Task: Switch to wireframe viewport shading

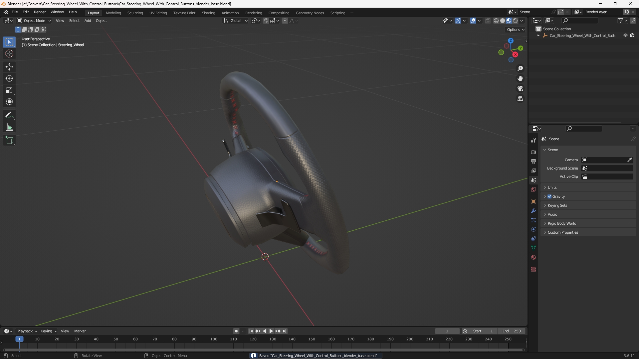Action: coord(496,21)
